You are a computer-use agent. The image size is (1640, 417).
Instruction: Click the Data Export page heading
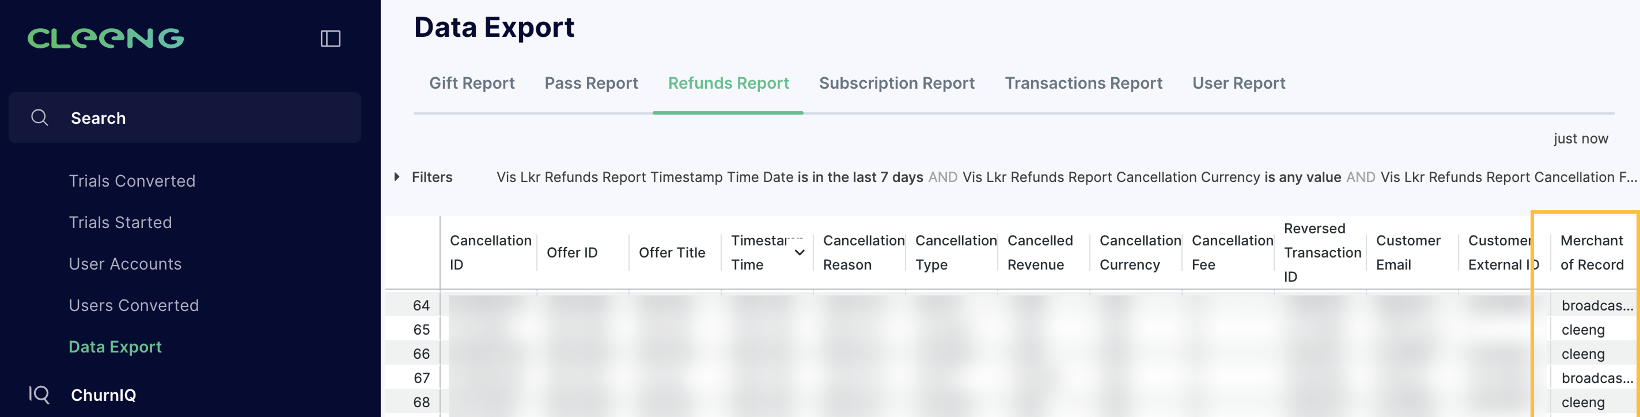[x=494, y=28]
